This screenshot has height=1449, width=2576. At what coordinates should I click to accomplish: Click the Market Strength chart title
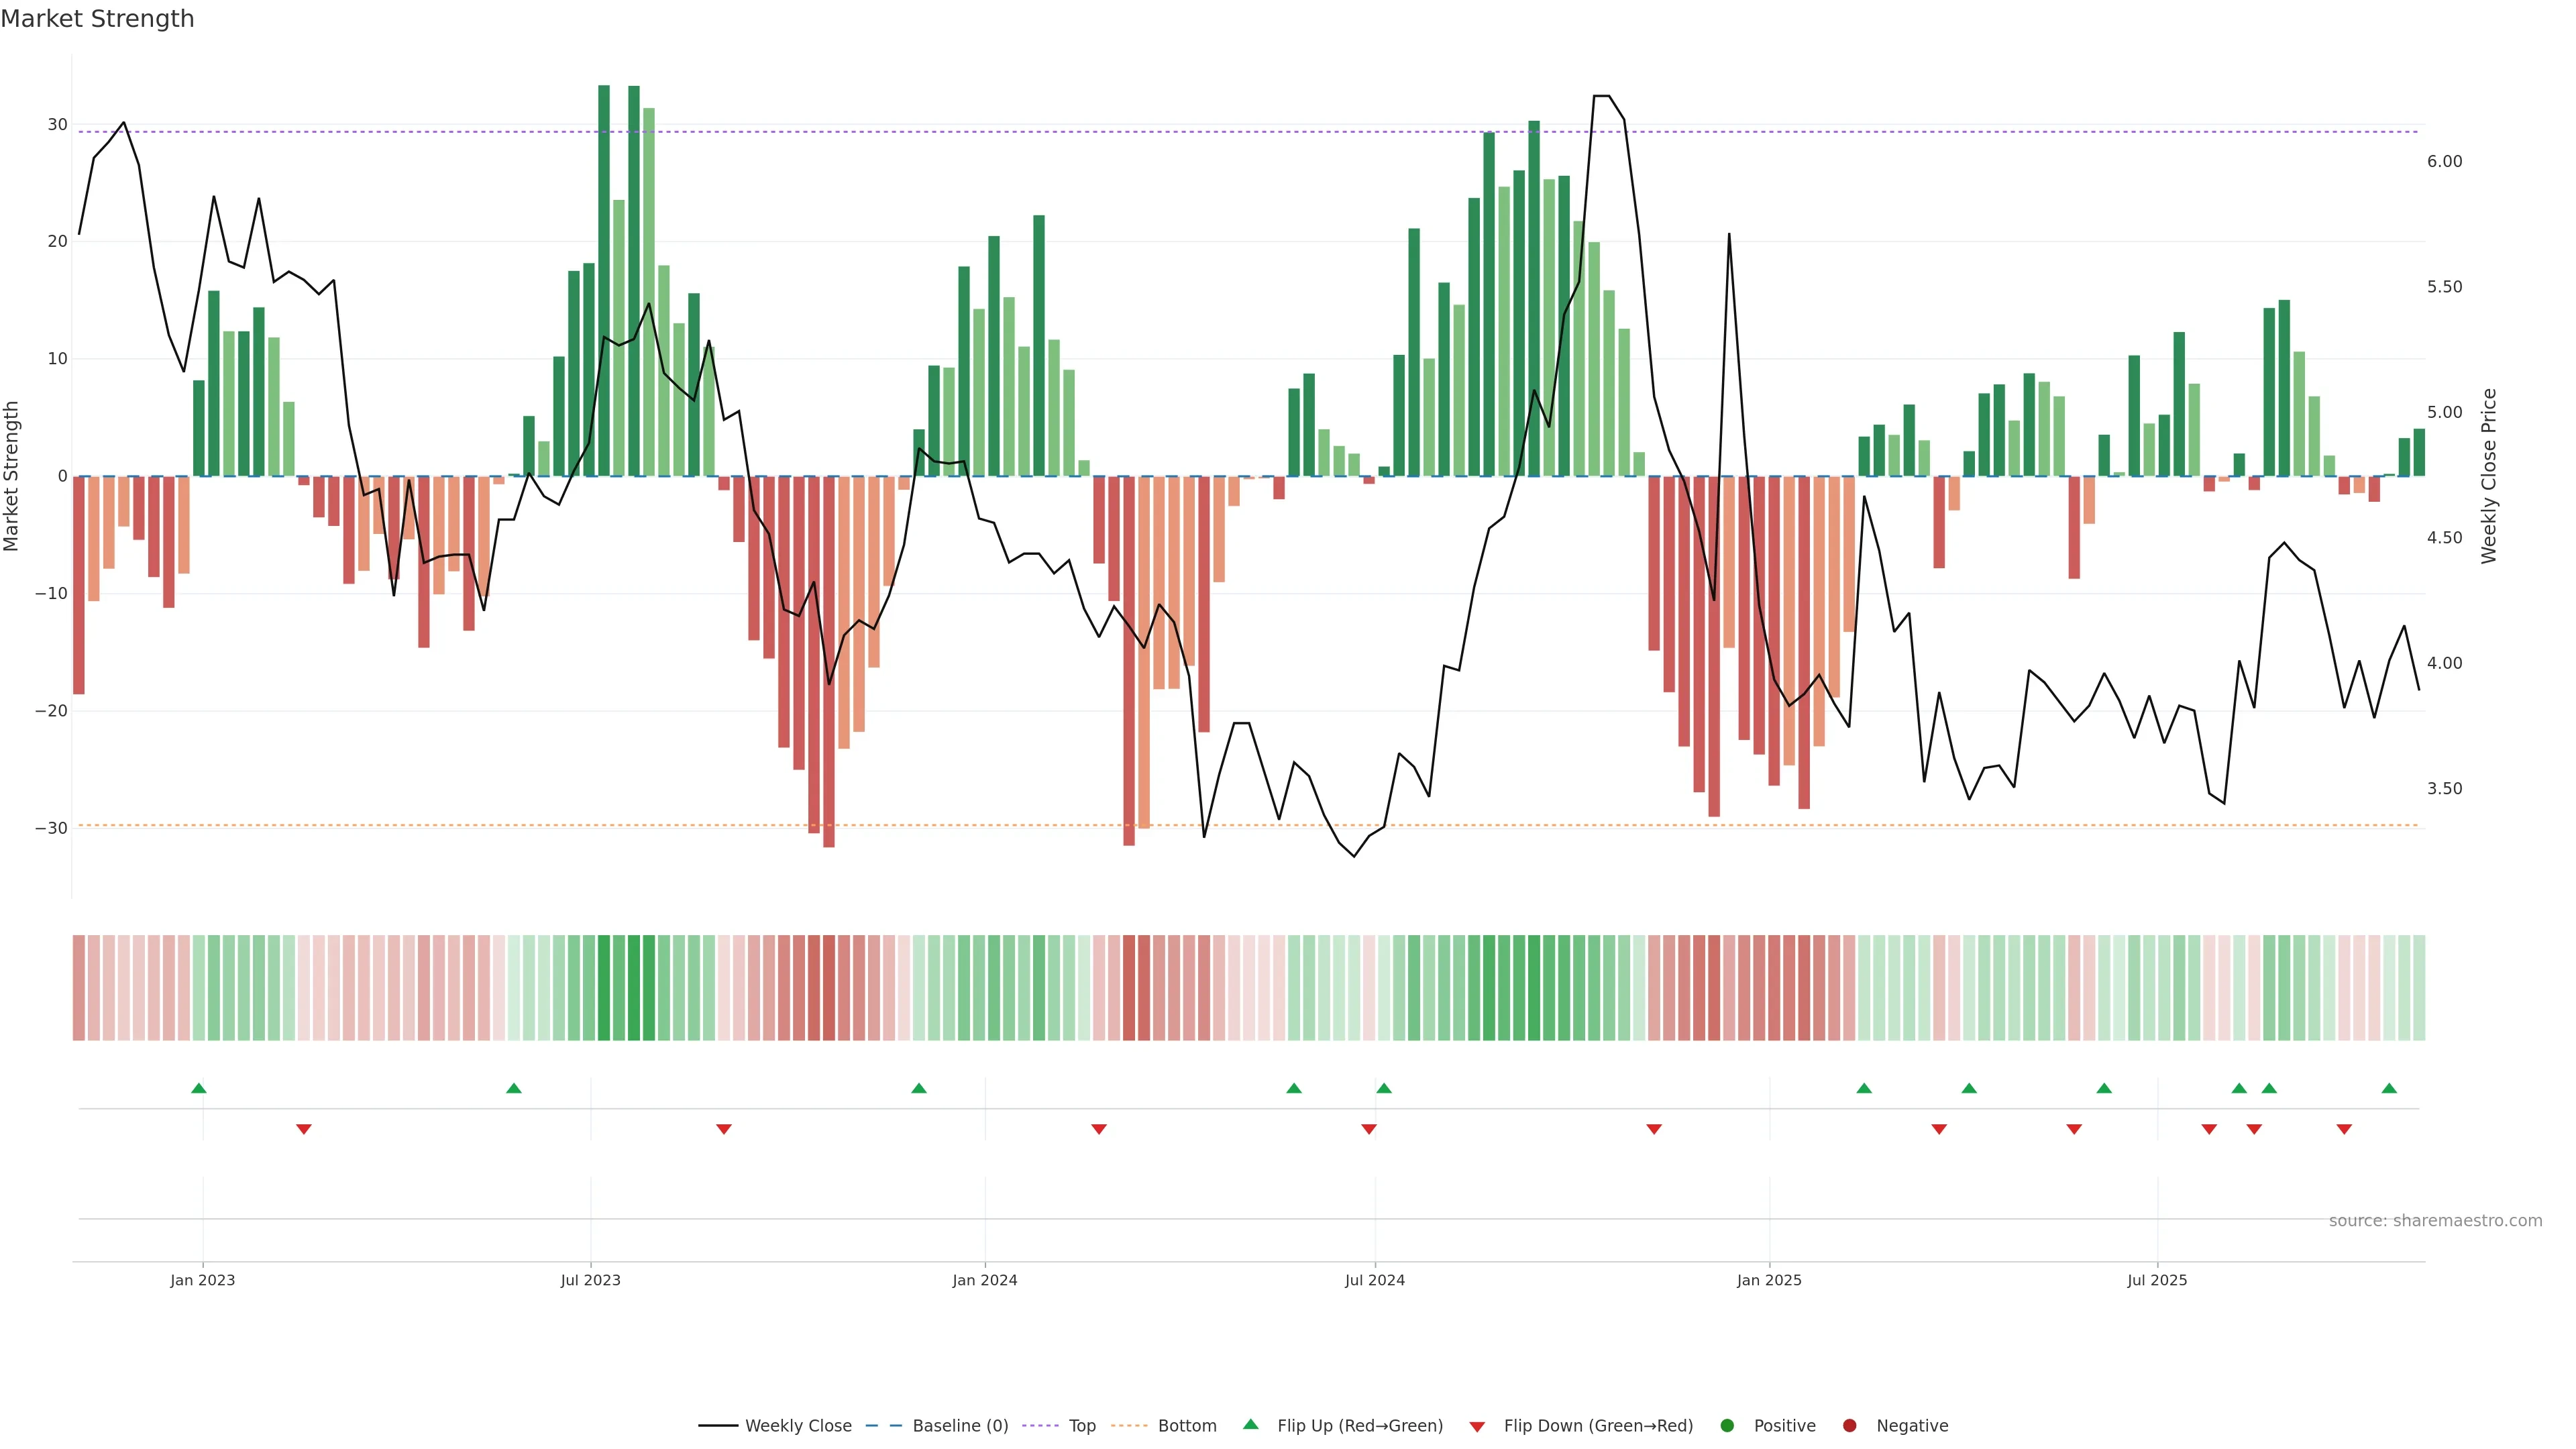97,19
